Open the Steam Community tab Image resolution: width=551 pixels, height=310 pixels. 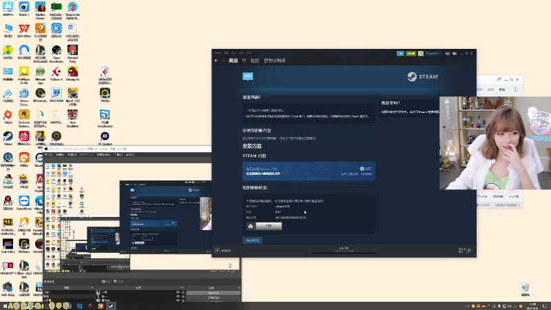pyautogui.click(x=255, y=61)
